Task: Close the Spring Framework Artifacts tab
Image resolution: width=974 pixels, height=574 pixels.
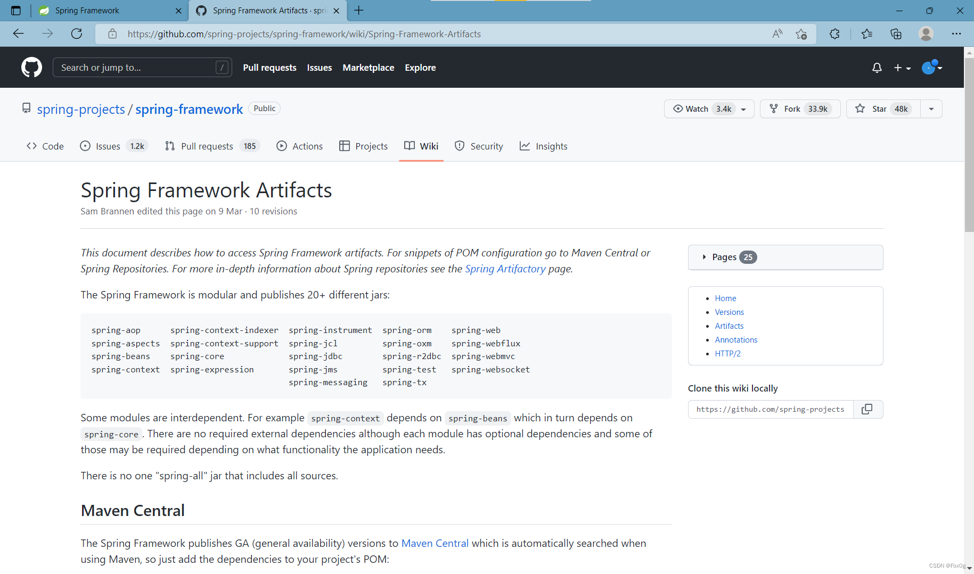Action: point(336,11)
